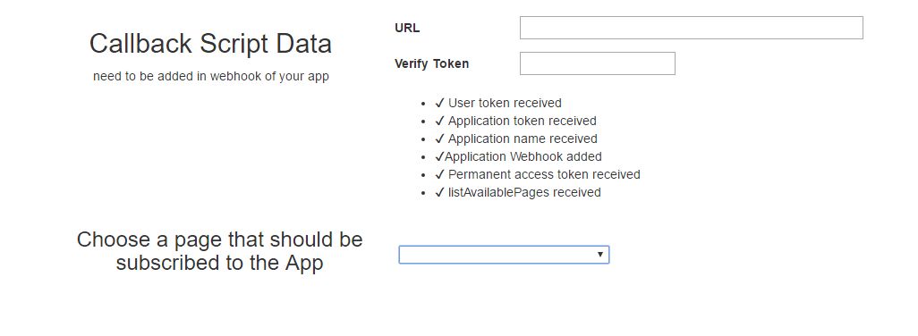This screenshot has width=918, height=336.
Task: Focus the URL text field
Action: pos(692,28)
